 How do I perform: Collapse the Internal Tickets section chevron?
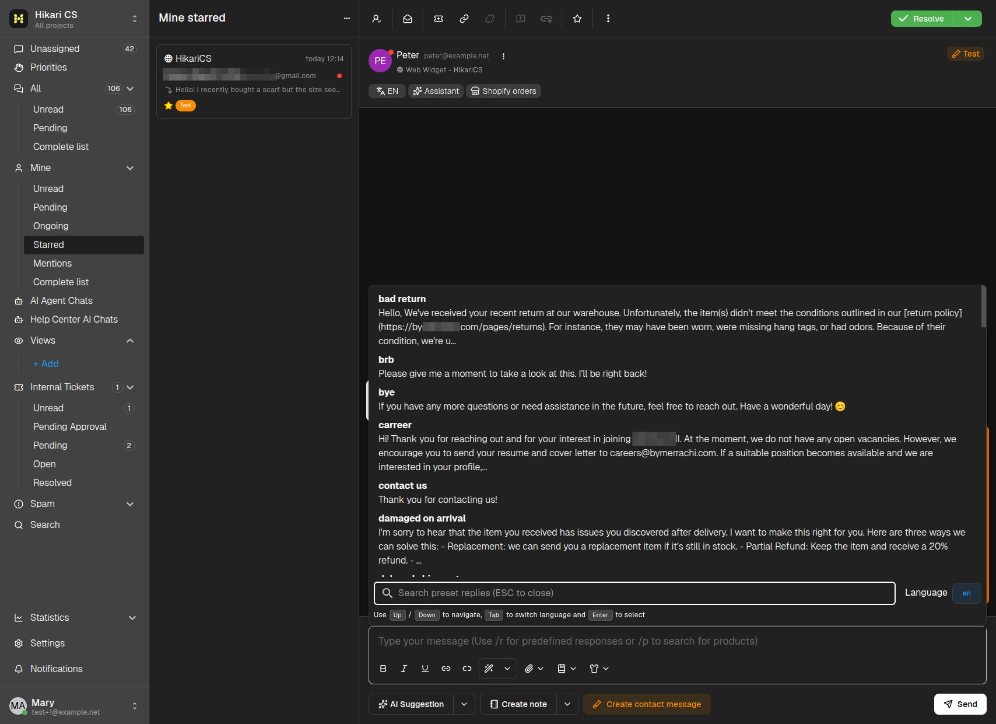click(130, 387)
